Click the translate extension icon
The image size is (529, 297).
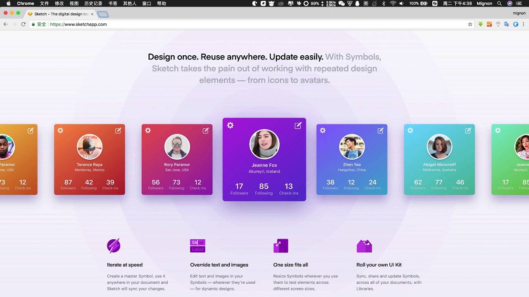click(507, 24)
